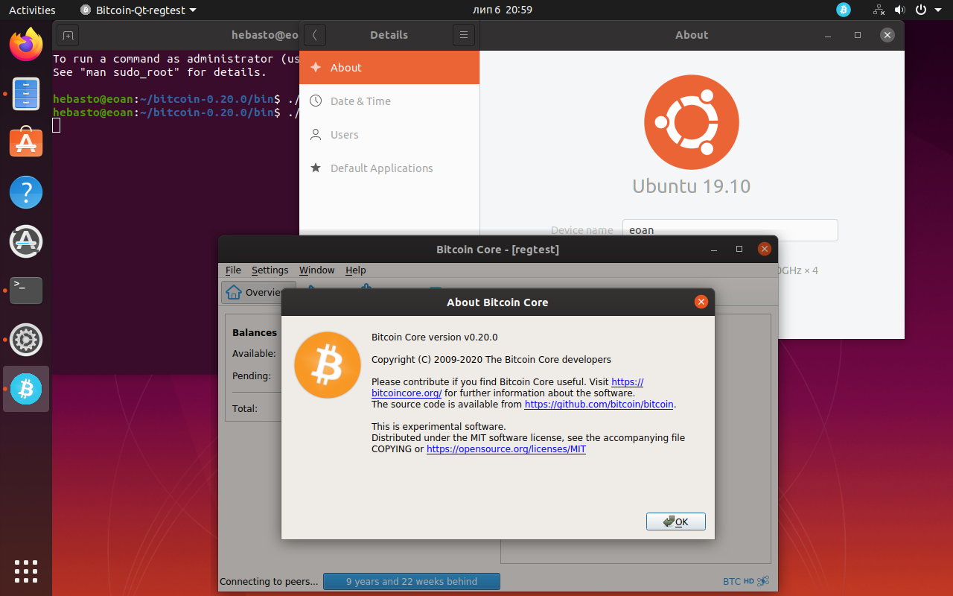This screenshot has width=953, height=596.
Task: Open the bitcoincore.org website link
Action: click(507, 387)
